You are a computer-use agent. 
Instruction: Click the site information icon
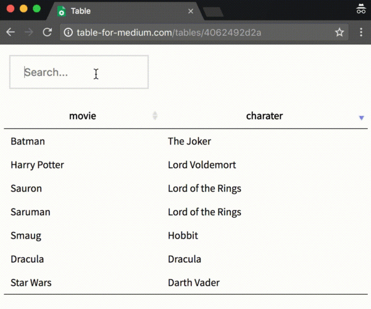(68, 32)
